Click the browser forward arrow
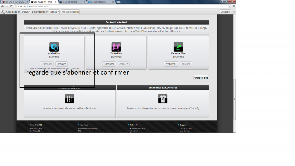Screen dimensions: 295x166 (x=7, y=6)
